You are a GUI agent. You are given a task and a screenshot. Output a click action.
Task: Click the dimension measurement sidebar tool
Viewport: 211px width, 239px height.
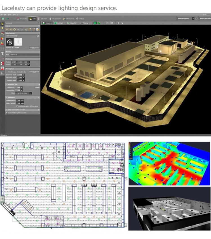point(2,48)
